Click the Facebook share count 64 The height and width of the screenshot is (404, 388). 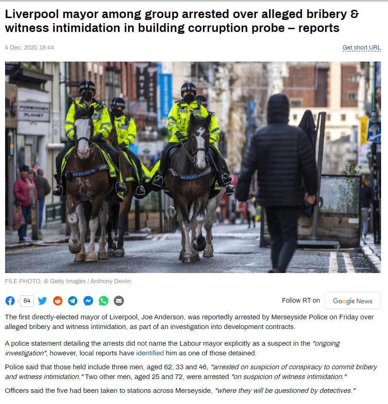coord(27,301)
